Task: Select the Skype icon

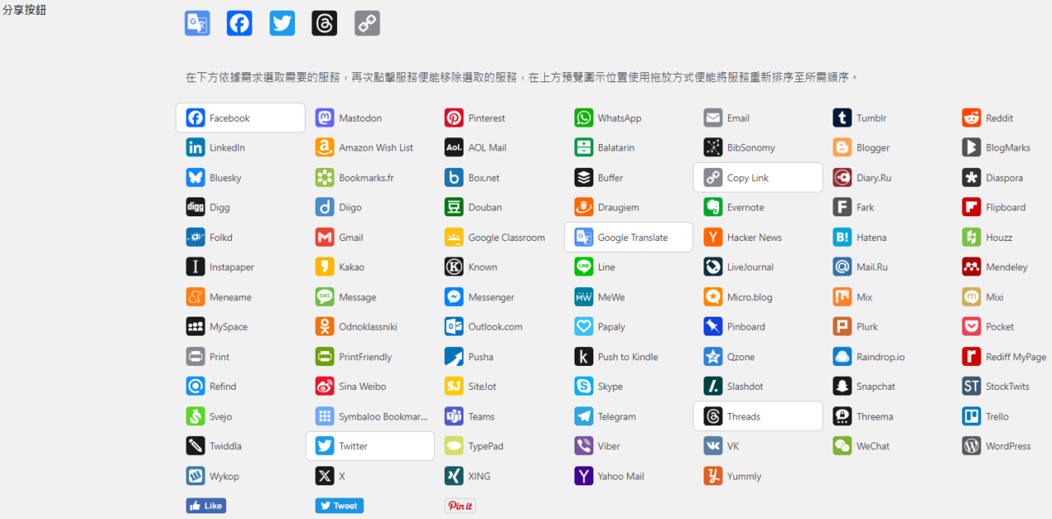Action: (584, 386)
